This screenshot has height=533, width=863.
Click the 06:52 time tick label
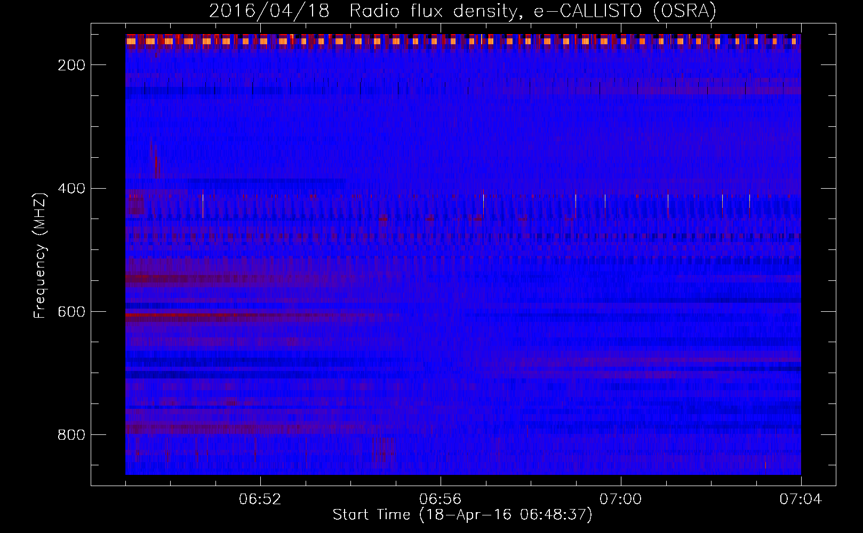(260, 499)
